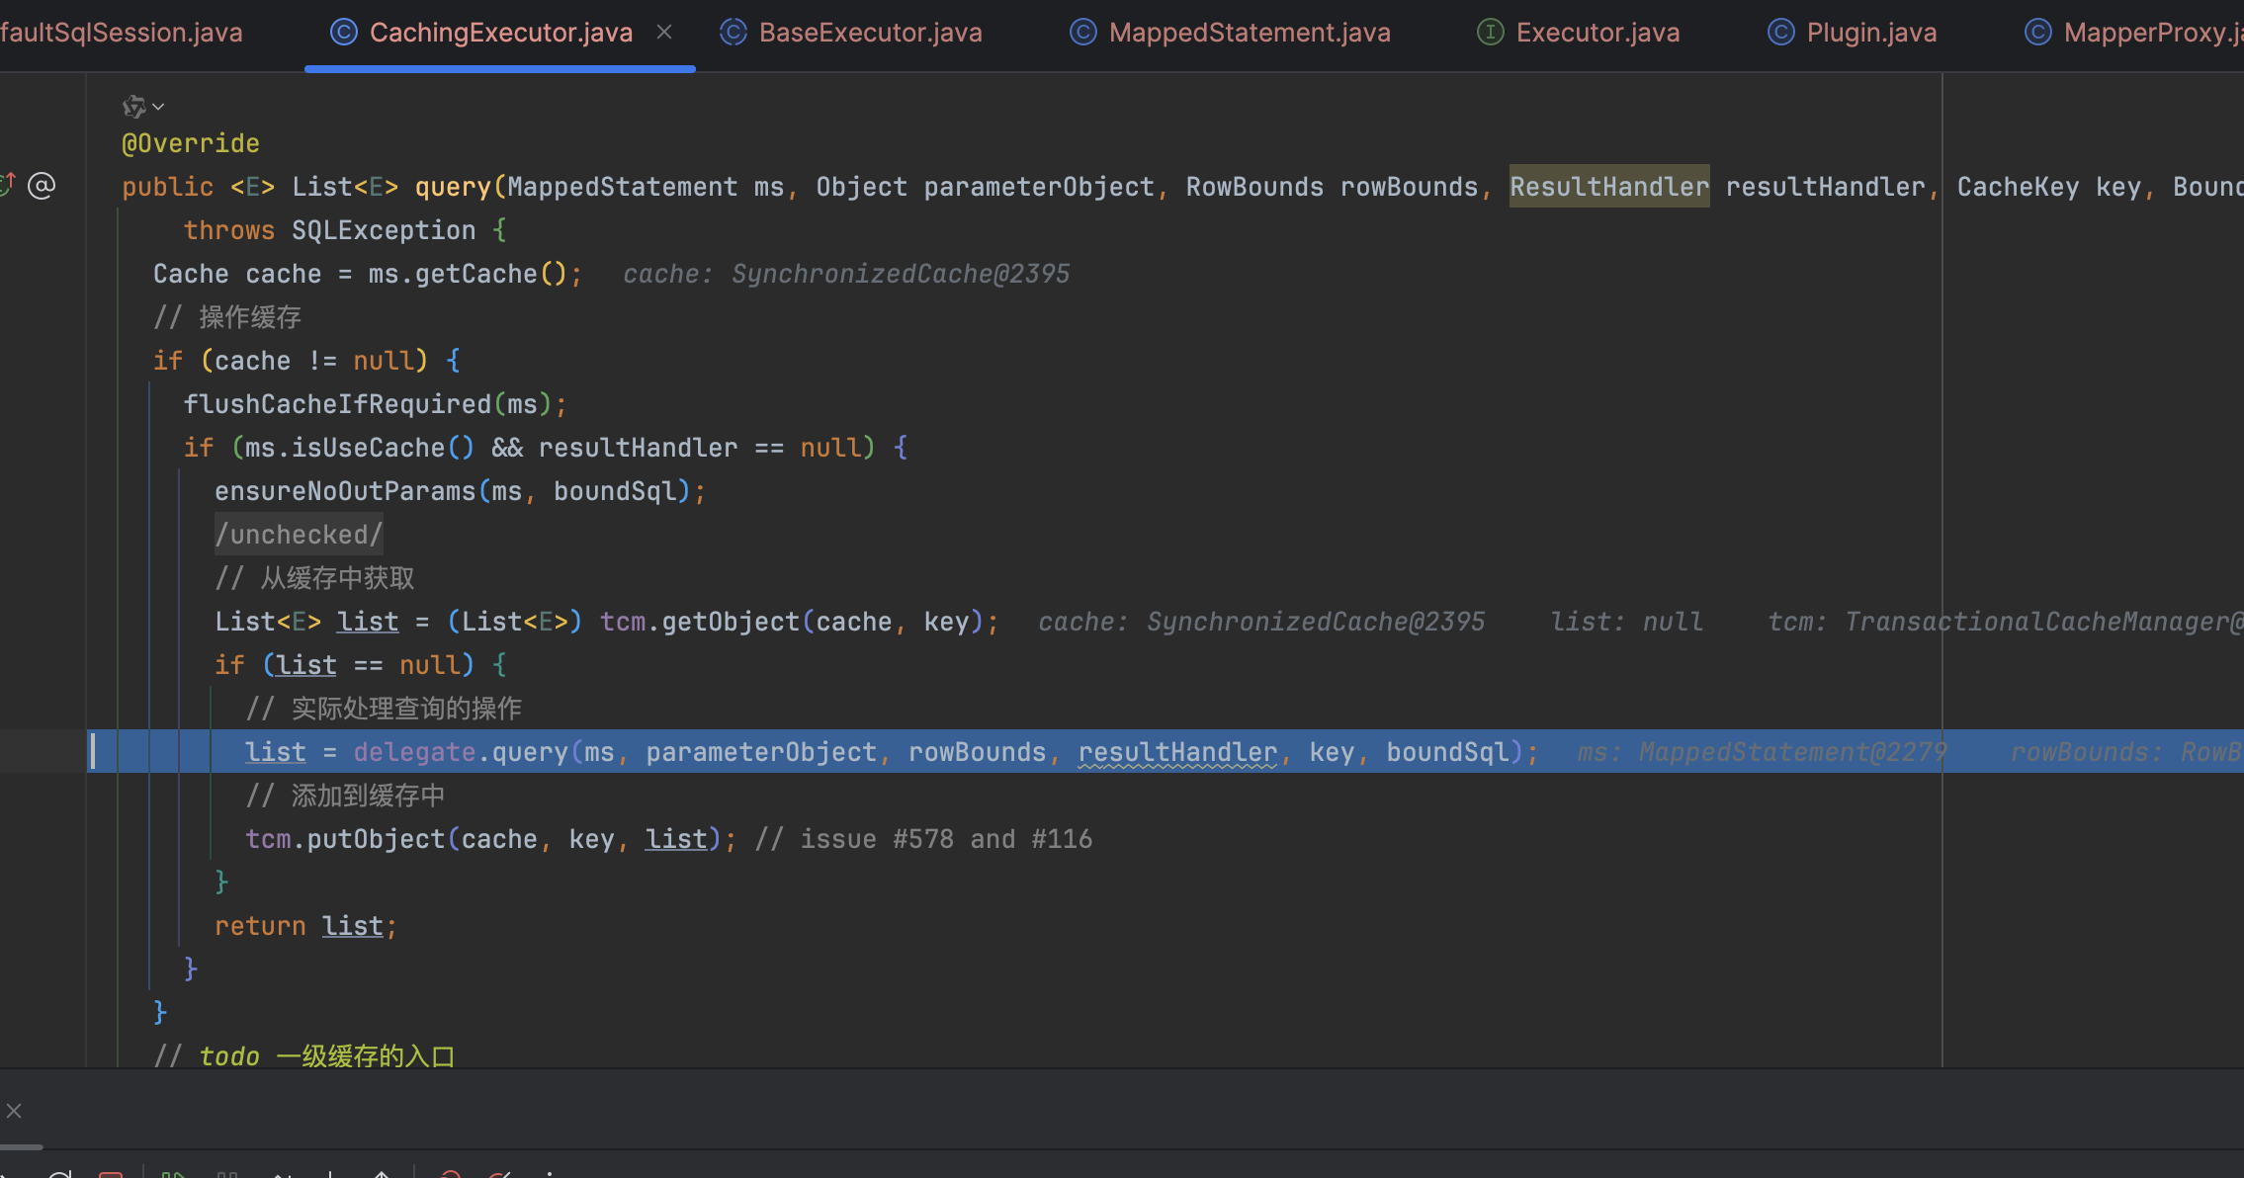Click inline hint 'cache: SynchronizedCache@2395' after getCache
This screenshot has height=1178, width=2244.
click(846, 274)
